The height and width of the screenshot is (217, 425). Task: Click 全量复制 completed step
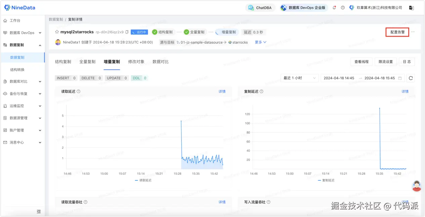click(x=195, y=32)
